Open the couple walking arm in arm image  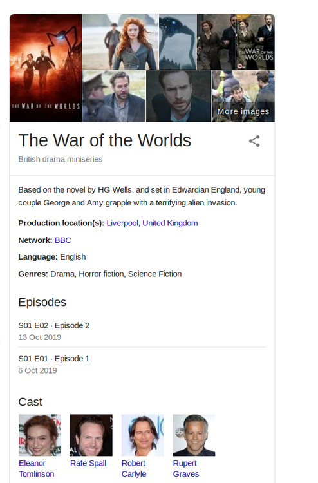pos(216,42)
